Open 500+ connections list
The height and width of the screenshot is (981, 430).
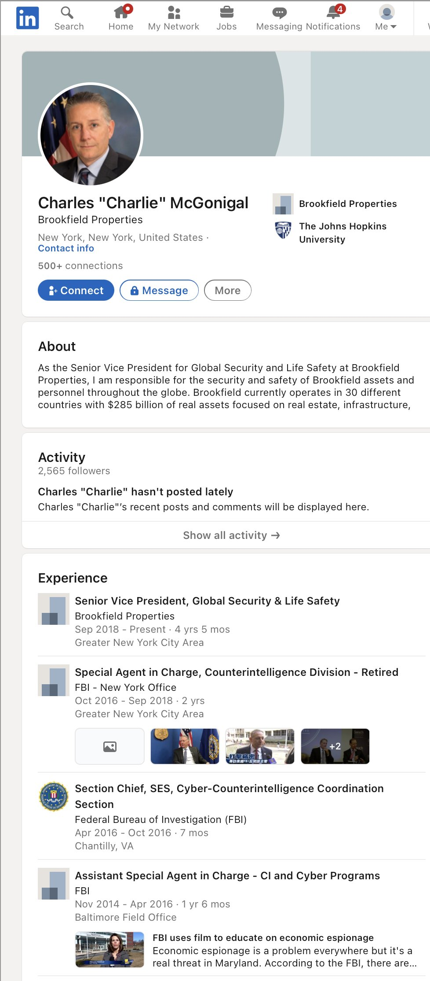[80, 266]
